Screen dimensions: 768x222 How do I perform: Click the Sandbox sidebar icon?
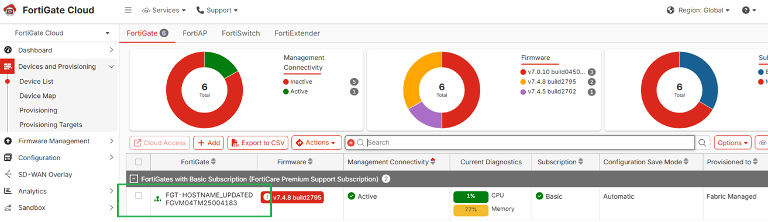(8, 207)
